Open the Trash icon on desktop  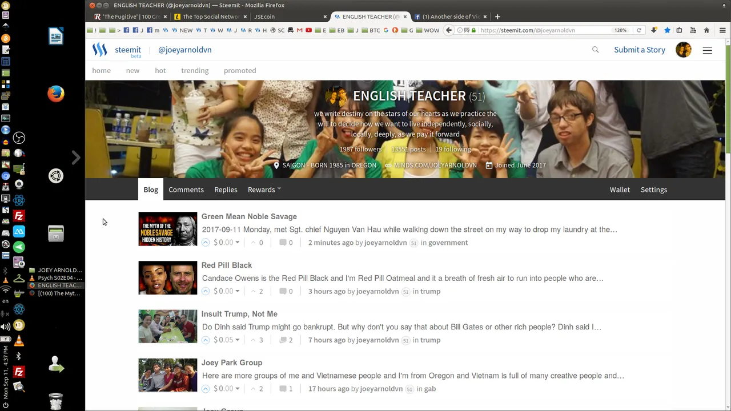(x=56, y=401)
